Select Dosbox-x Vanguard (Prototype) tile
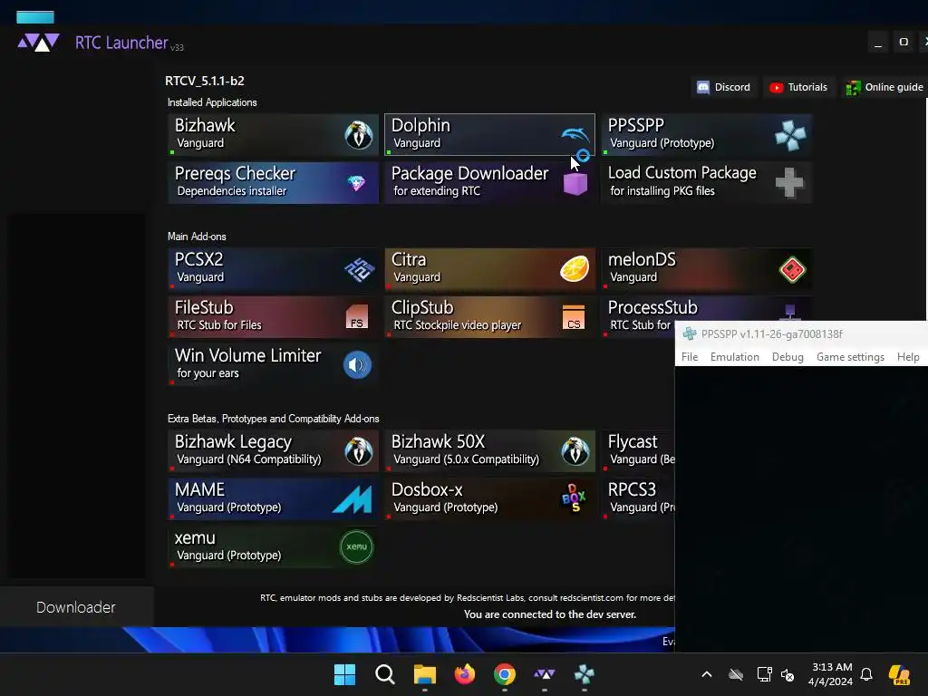 point(489,499)
